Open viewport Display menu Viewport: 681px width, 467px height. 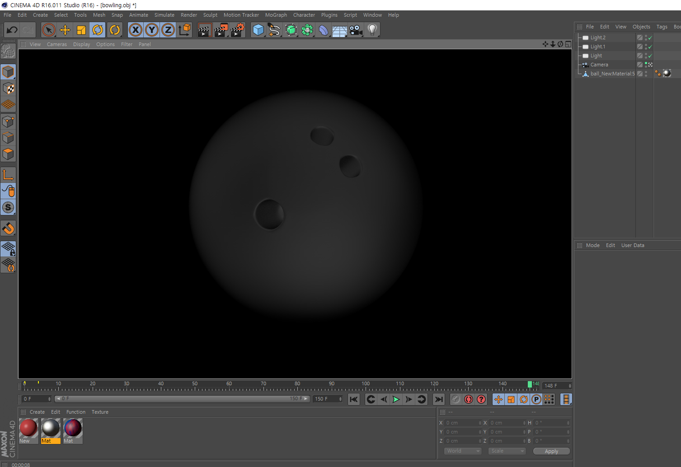click(81, 44)
